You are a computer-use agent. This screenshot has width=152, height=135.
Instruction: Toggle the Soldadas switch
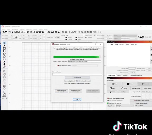click(x=86, y=37)
